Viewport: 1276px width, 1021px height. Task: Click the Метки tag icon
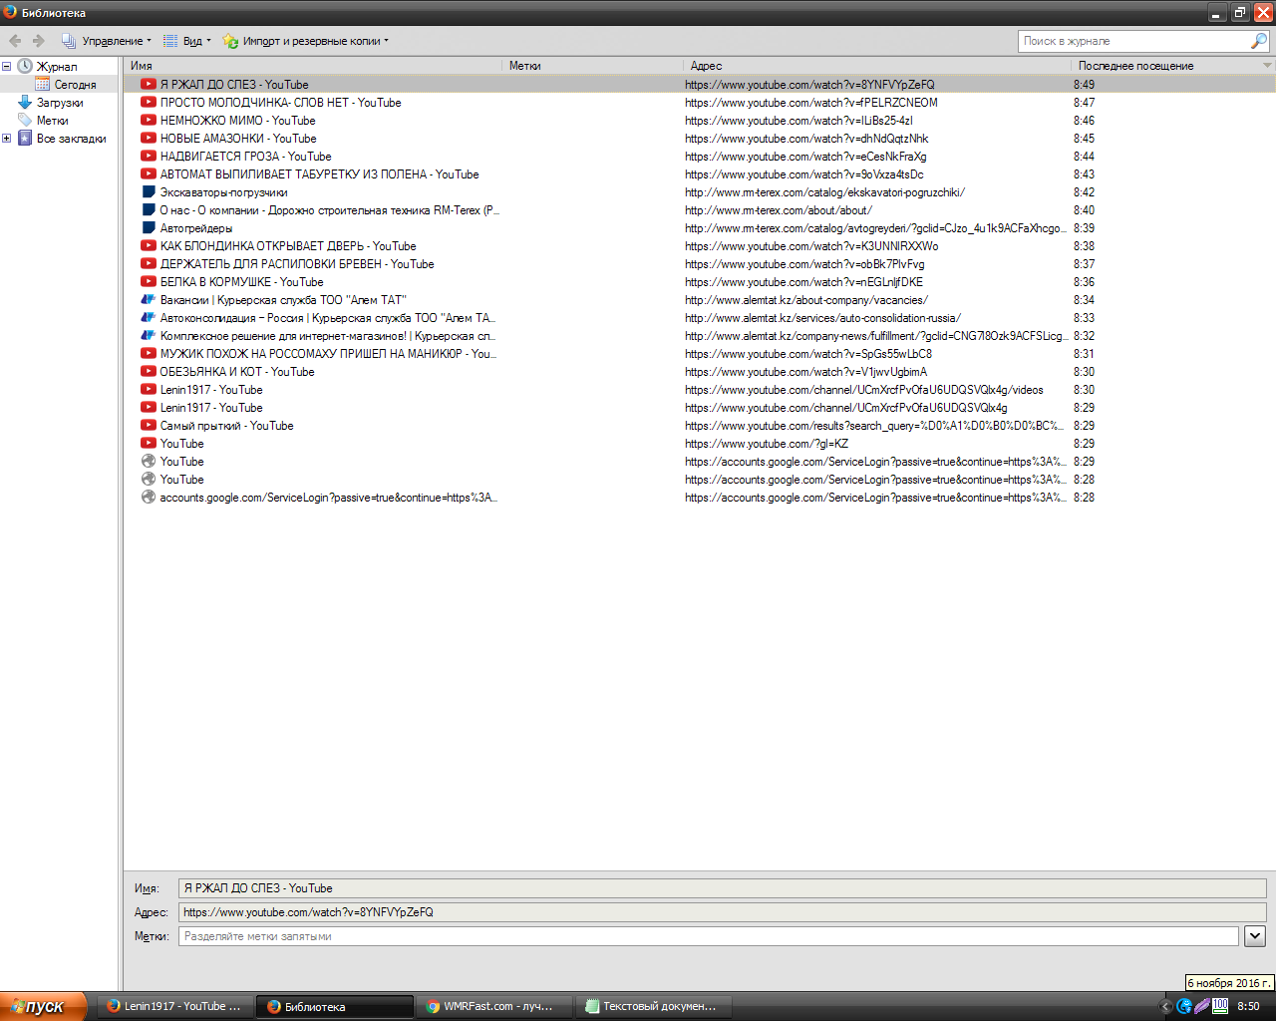pyautogui.click(x=25, y=120)
